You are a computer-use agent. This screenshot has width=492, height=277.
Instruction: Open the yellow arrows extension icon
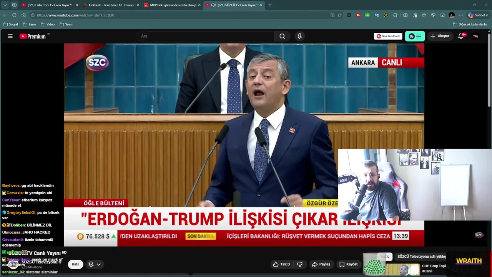(x=386, y=15)
